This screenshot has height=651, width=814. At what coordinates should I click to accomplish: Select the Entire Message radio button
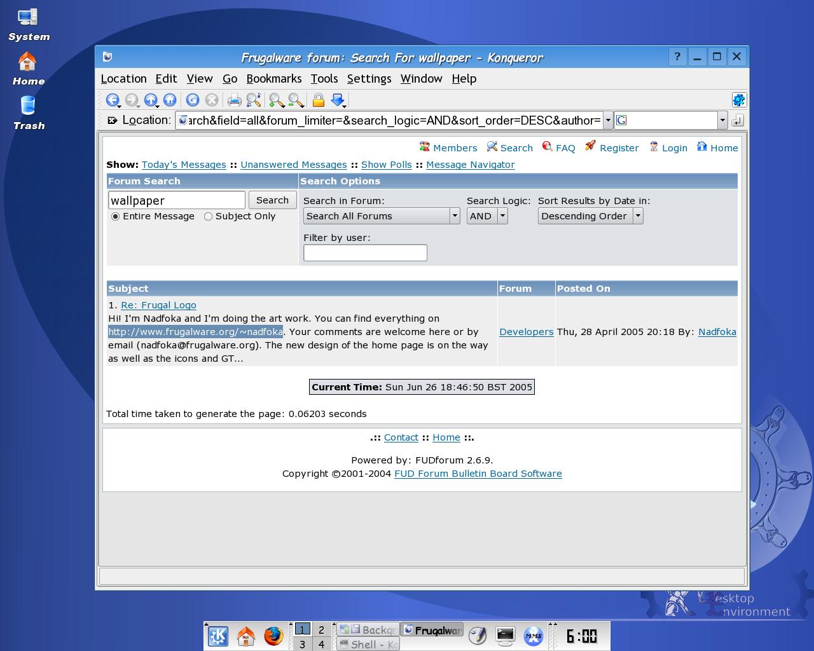point(115,216)
